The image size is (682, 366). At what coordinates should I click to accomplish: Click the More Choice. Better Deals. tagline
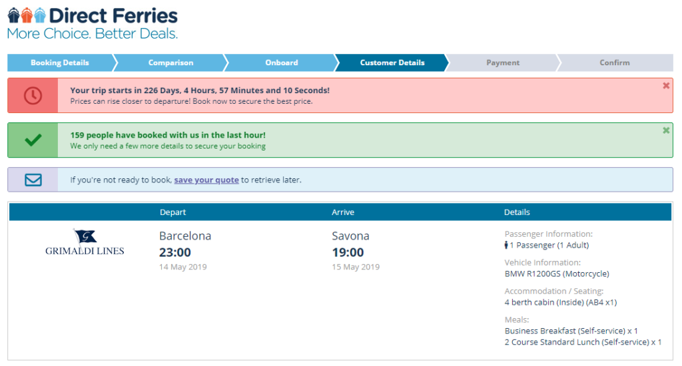point(92,33)
